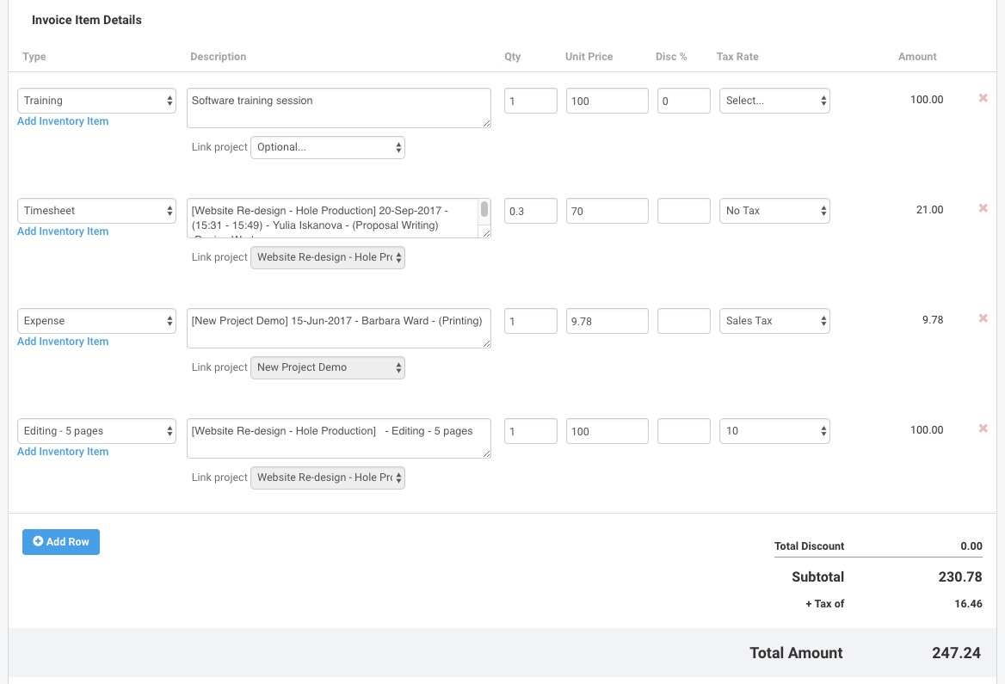This screenshot has width=1005, height=684.
Task: Edit the Editing - 5 pages description box
Action: click(x=339, y=439)
